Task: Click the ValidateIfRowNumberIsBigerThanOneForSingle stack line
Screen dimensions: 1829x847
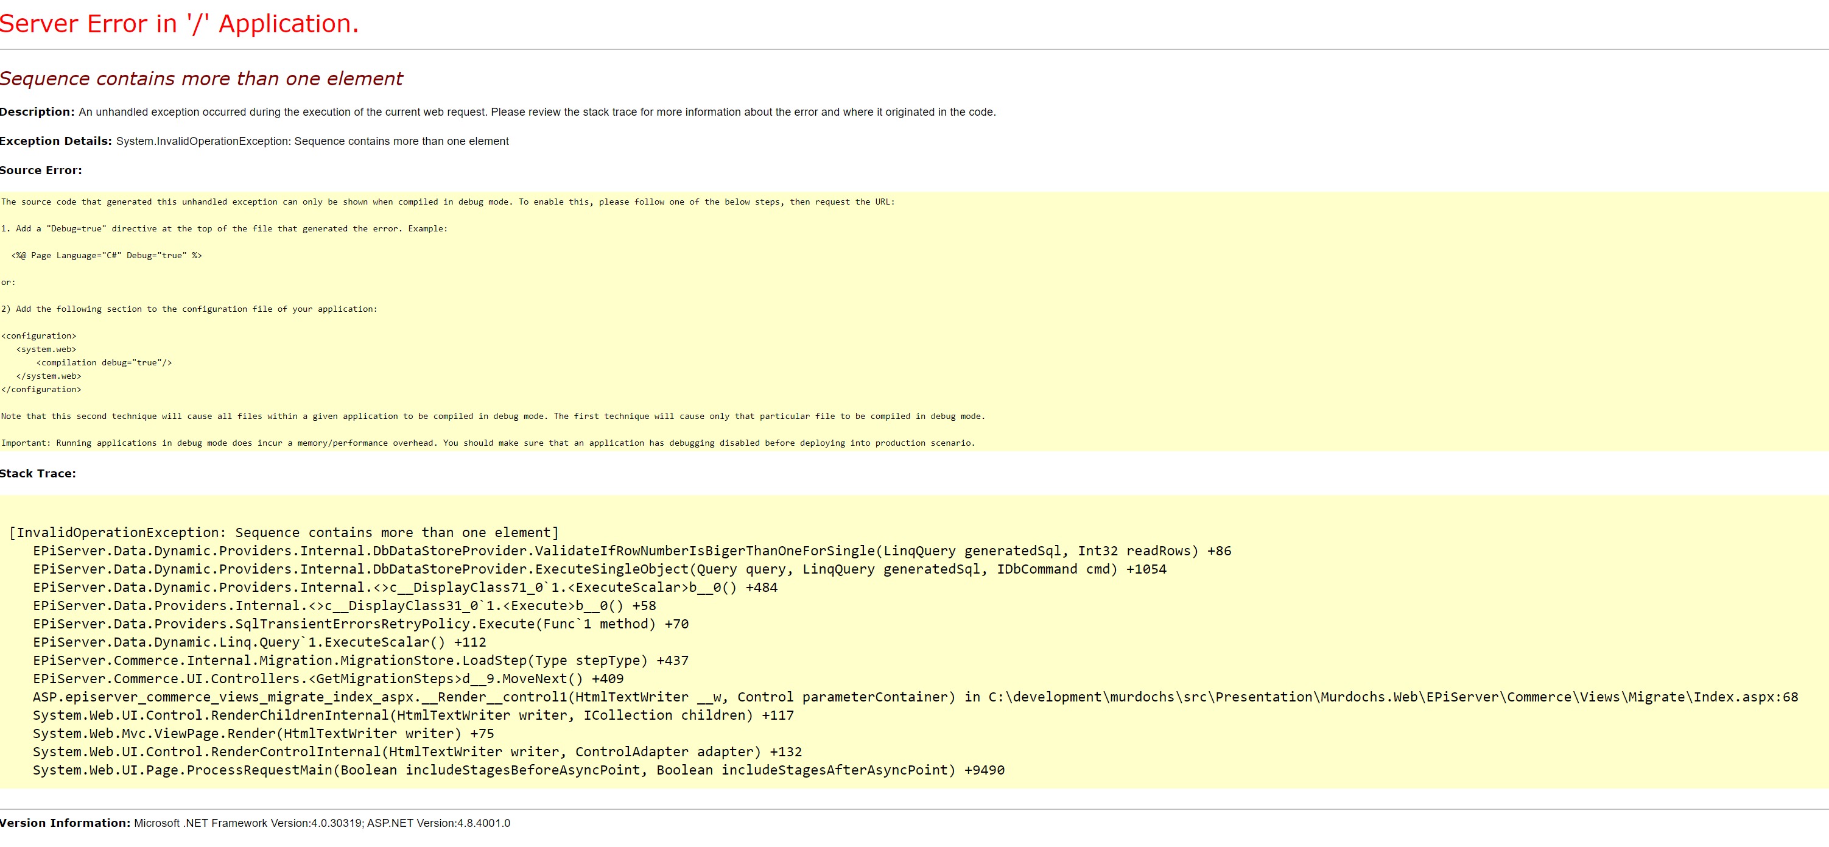Action: pos(632,551)
